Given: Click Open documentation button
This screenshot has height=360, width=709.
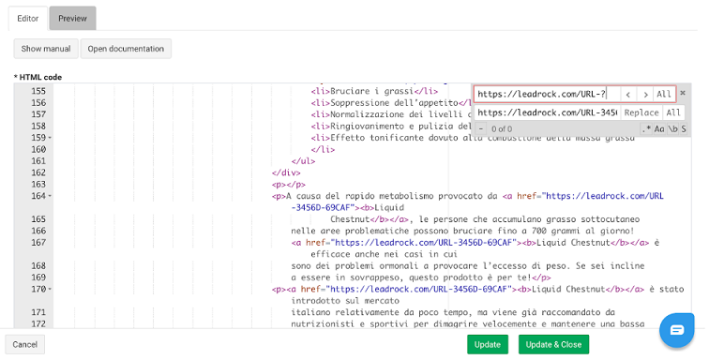Looking at the screenshot, I should 126,49.
